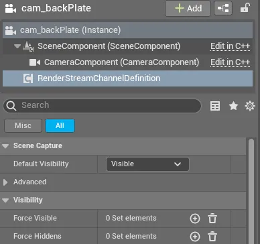Select CameraComponent in component tree
This screenshot has height=244, width=260.
121,62
